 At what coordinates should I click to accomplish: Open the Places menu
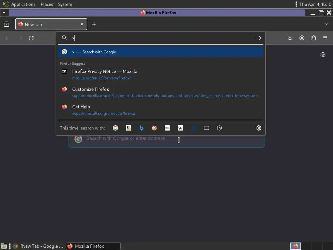click(47, 4)
